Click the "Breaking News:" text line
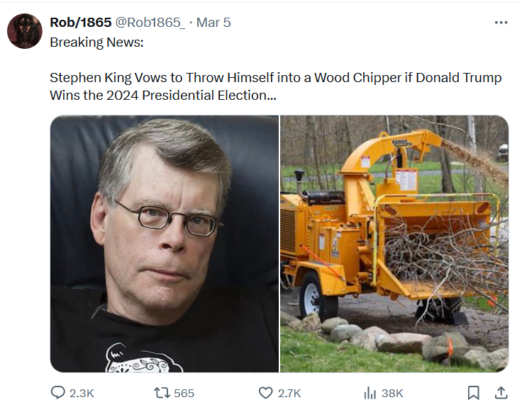The width and height of the screenshot is (522, 412). click(96, 42)
